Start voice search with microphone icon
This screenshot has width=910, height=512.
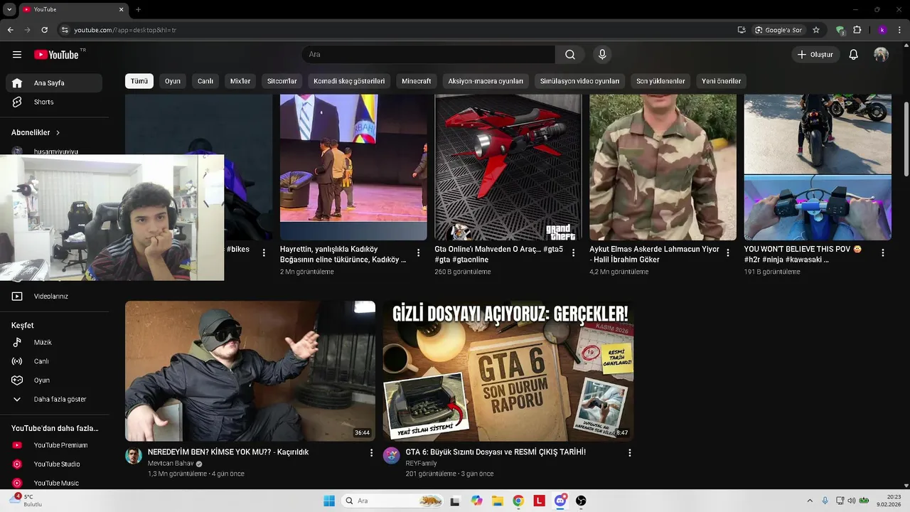point(602,55)
